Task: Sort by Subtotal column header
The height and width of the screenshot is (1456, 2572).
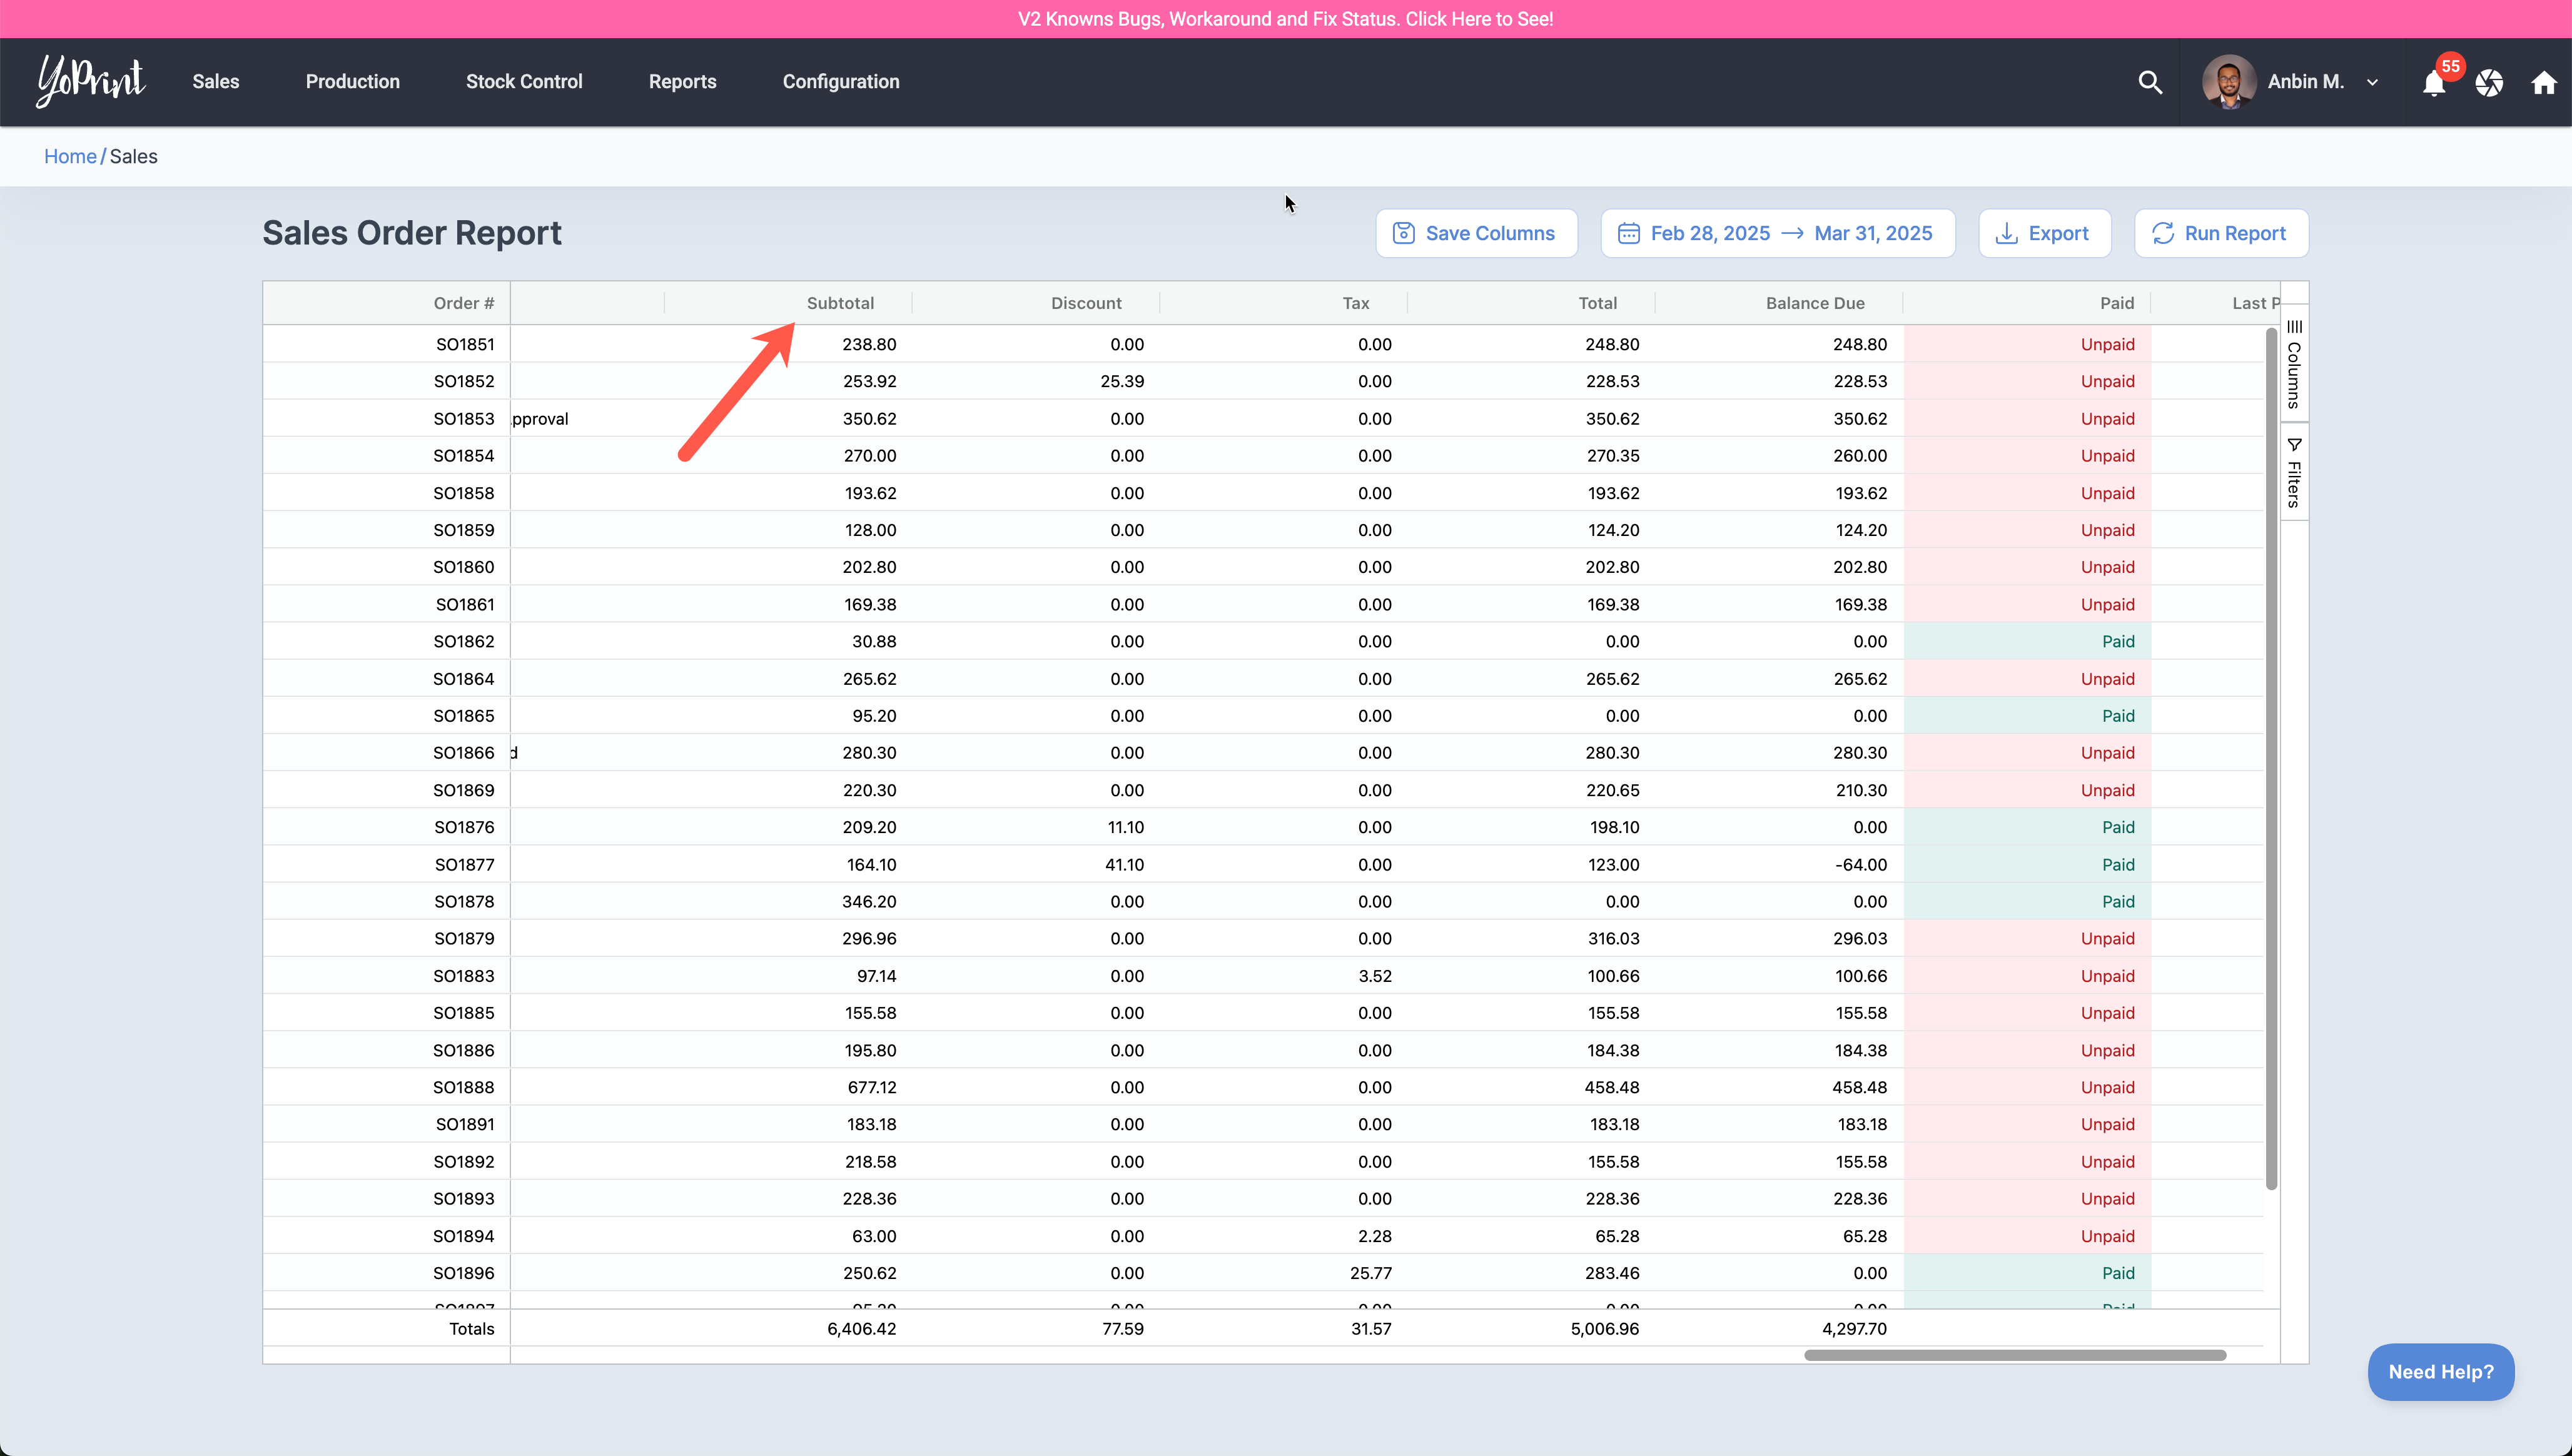Action: click(x=839, y=303)
